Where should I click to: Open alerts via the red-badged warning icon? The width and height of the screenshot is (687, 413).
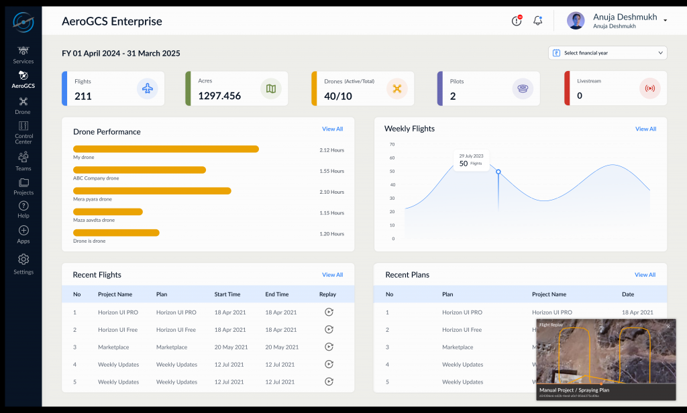point(516,21)
